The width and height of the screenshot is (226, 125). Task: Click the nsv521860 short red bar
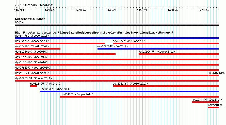(x=214, y=107)
